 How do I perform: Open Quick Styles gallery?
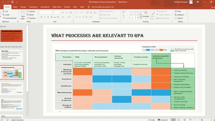tap(152, 15)
